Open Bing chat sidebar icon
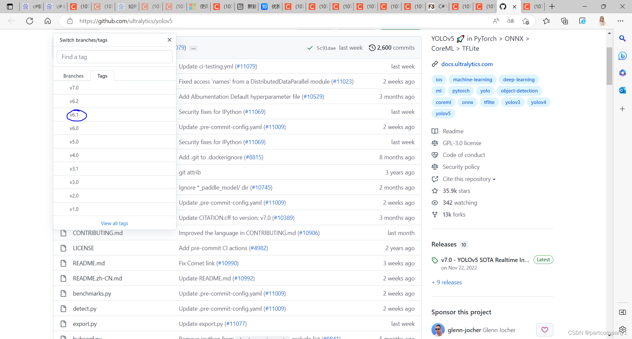The image size is (632, 339). (x=622, y=56)
